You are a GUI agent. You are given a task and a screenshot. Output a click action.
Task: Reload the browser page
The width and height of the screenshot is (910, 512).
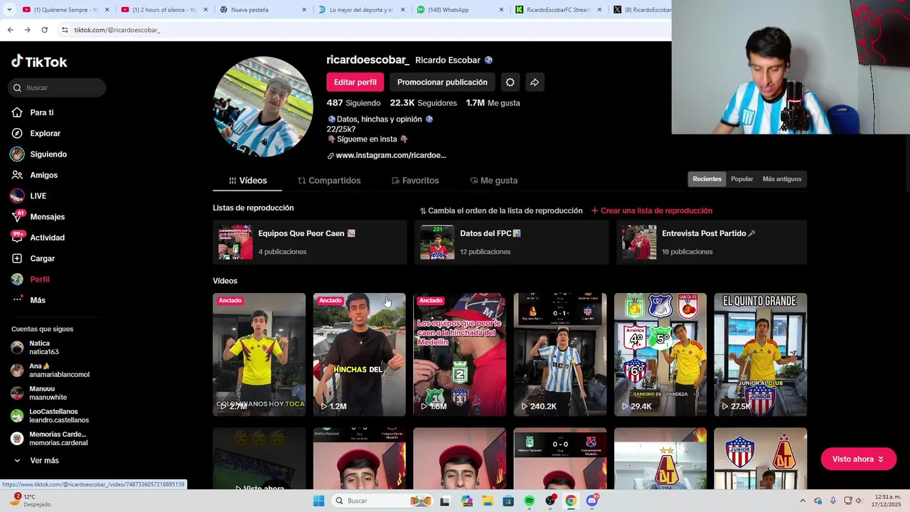[44, 30]
